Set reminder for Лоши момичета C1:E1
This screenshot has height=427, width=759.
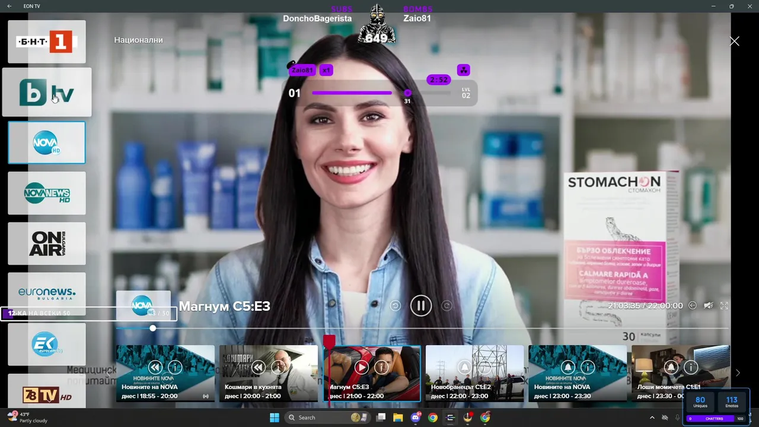671,367
